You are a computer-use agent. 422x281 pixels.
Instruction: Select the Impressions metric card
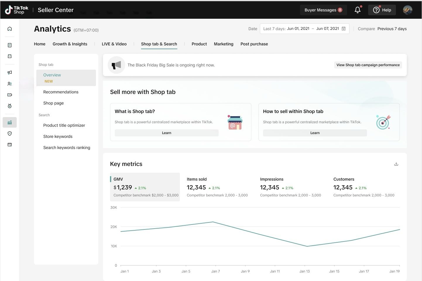pos(290,187)
